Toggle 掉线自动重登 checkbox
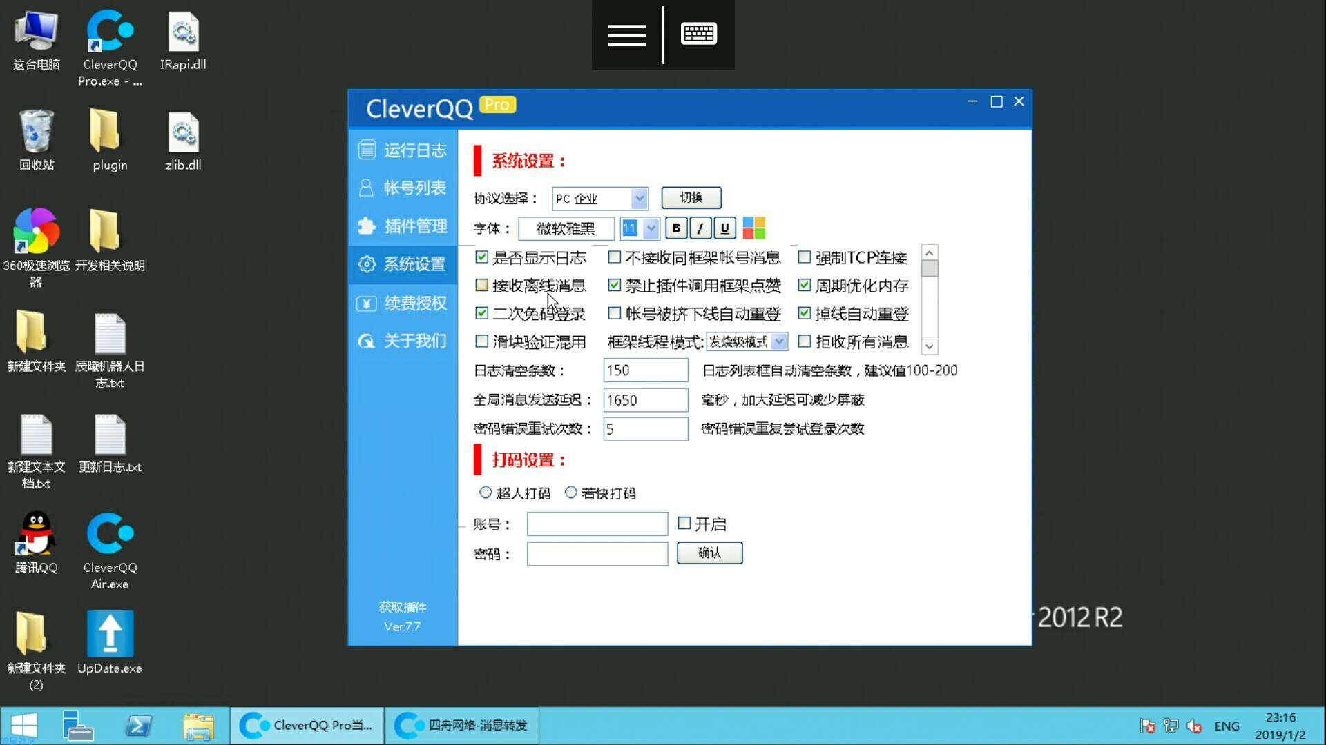This screenshot has width=1326, height=745. point(804,313)
